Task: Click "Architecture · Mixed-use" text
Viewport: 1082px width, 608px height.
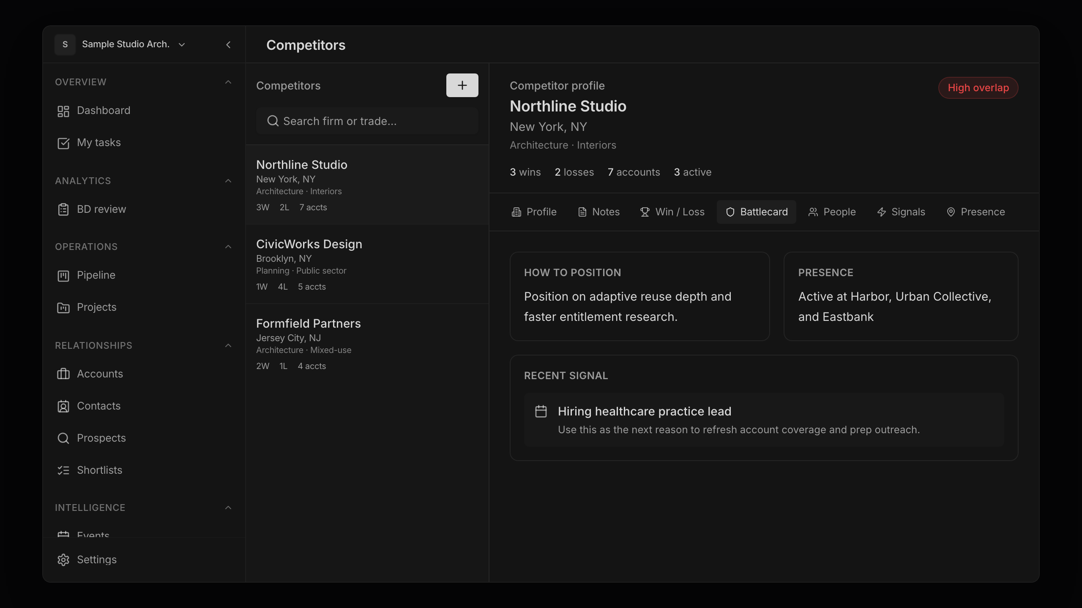Action: [x=303, y=350]
